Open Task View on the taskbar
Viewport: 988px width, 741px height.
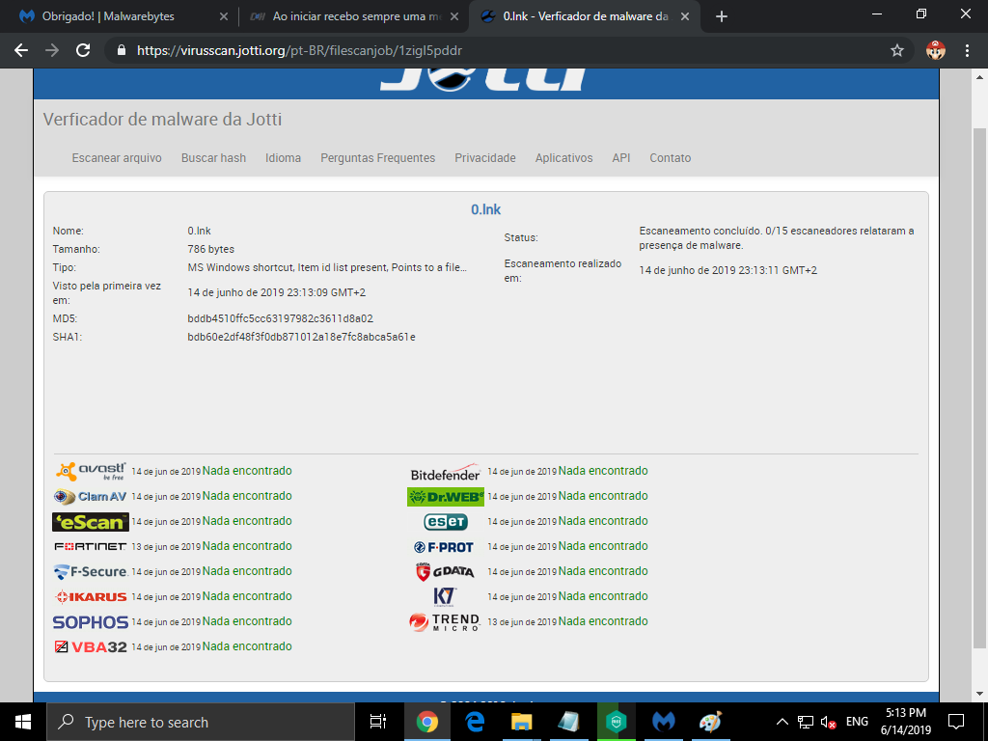(378, 722)
